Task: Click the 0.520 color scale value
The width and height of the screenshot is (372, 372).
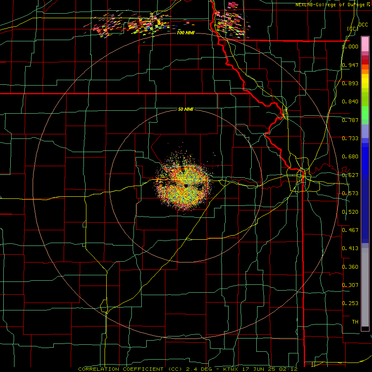Action: click(350, 212)
